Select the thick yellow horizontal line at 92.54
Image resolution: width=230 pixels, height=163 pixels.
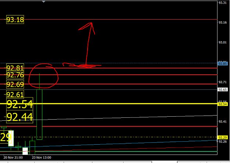click(109, 104)
